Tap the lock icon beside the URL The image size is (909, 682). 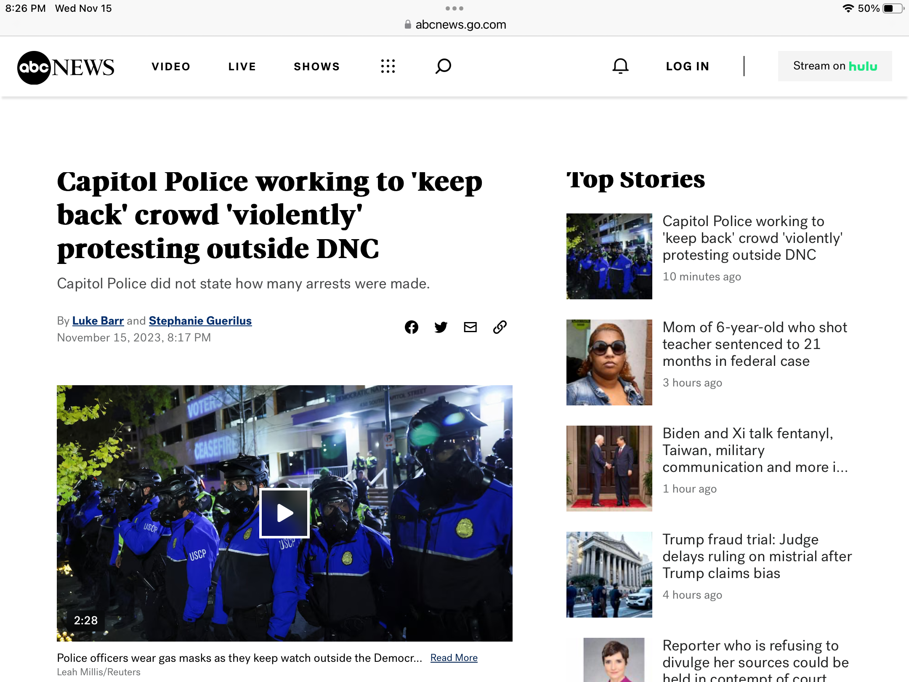407,24
